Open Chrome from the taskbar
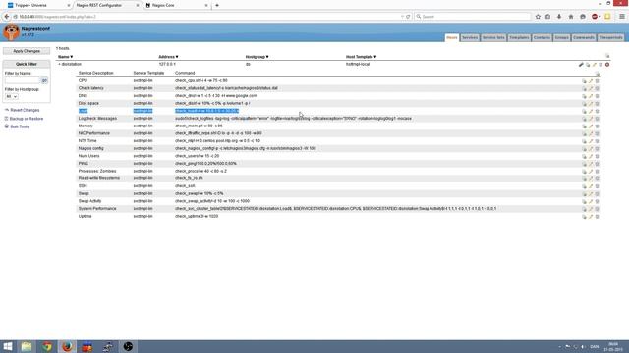Viewport: 629px width, 353px height. 47,346
